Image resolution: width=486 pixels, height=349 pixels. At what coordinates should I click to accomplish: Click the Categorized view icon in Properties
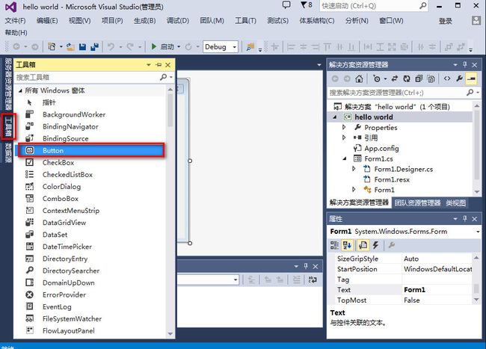pyautogui.click(x=334, y=245)
